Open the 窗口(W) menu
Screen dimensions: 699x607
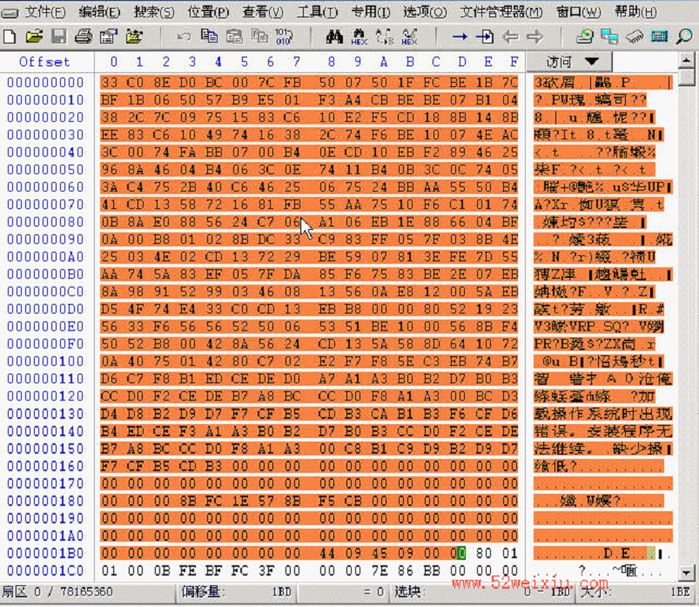[578, 11]
